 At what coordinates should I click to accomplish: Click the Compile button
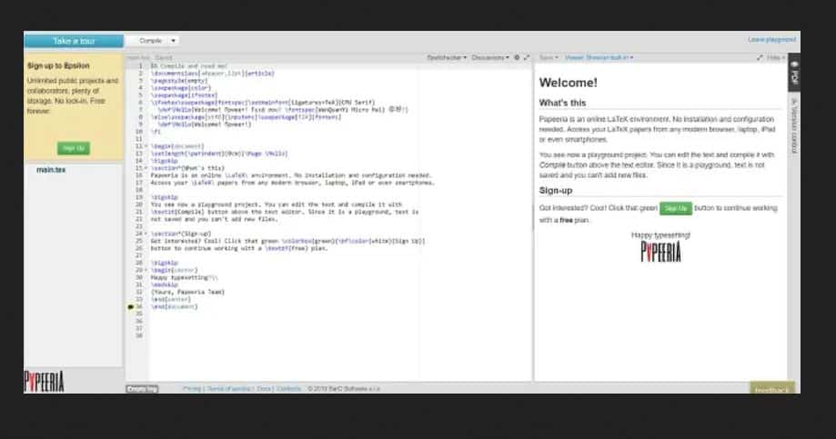[x=150, y=41]
